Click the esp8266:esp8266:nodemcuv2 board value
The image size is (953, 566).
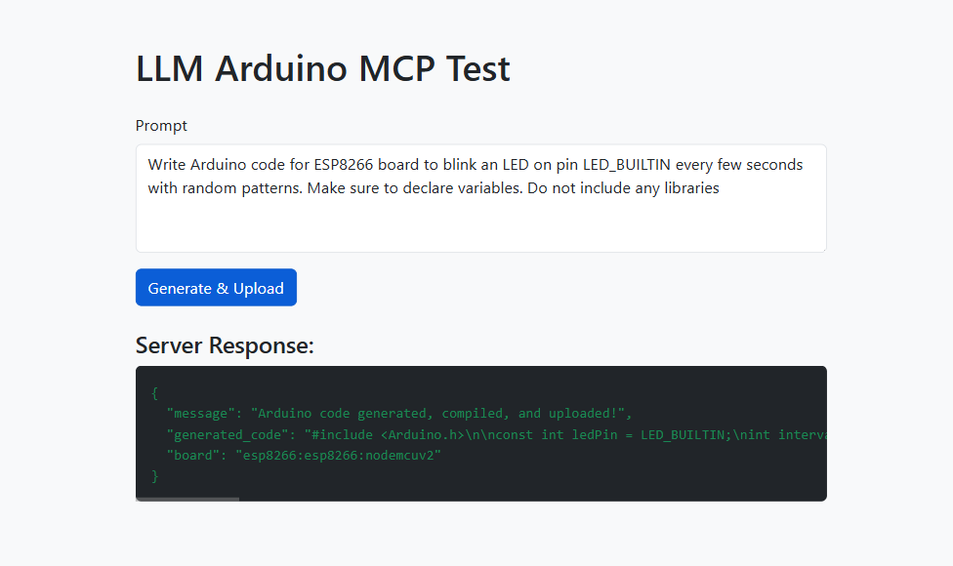(338, 456)
